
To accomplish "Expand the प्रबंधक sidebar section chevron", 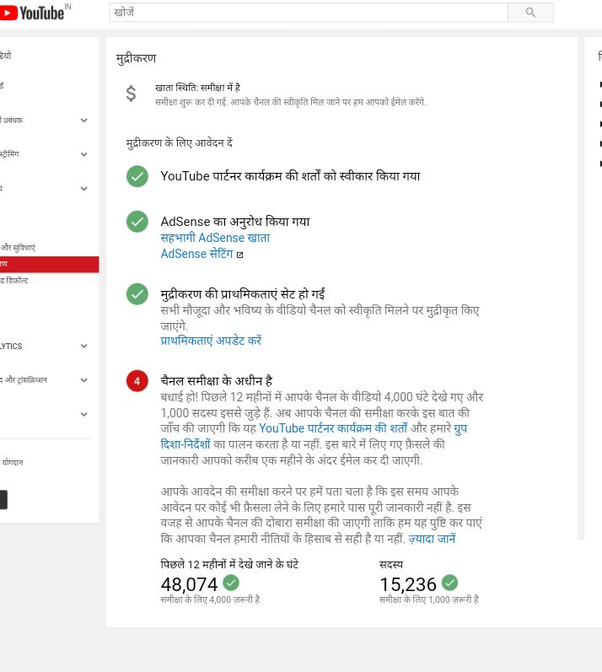I will [x=84, y=121].
